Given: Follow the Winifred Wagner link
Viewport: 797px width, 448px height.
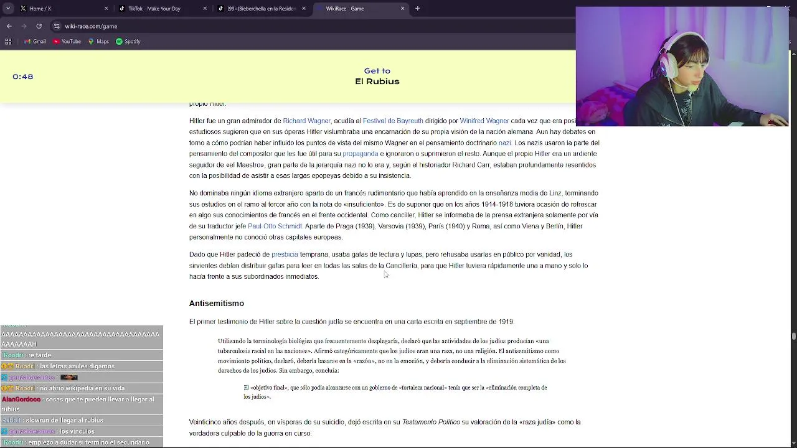Looking at the screenshot, I should 484,121.
